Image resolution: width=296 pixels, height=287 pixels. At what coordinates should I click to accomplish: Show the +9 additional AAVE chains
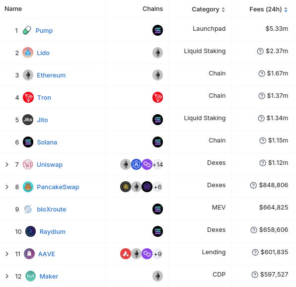pos(158,254)
